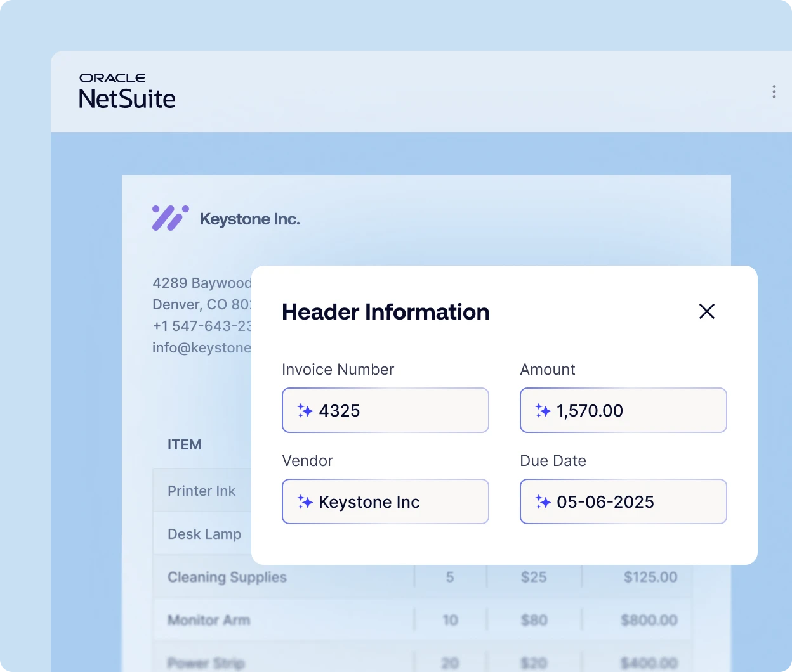Click the Header Information title
The height and width of the screenshot is (672, 792).
pyautogui.click(x=385, y=312)
